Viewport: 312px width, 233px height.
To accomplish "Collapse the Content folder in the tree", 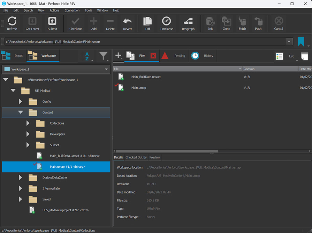I will (x=20, y=112).
